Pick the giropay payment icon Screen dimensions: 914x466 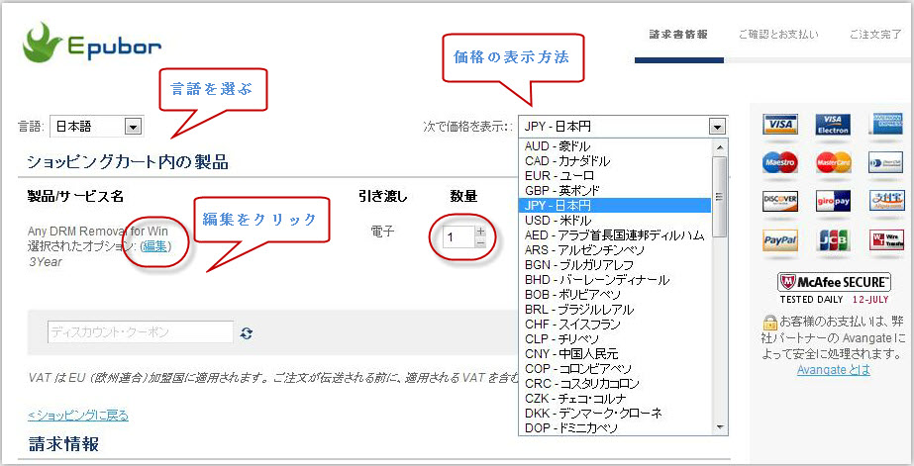click(833, 201)
